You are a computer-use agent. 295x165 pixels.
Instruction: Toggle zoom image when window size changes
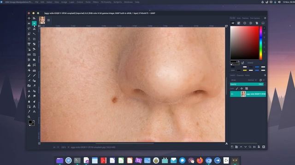tap(226, 26)
